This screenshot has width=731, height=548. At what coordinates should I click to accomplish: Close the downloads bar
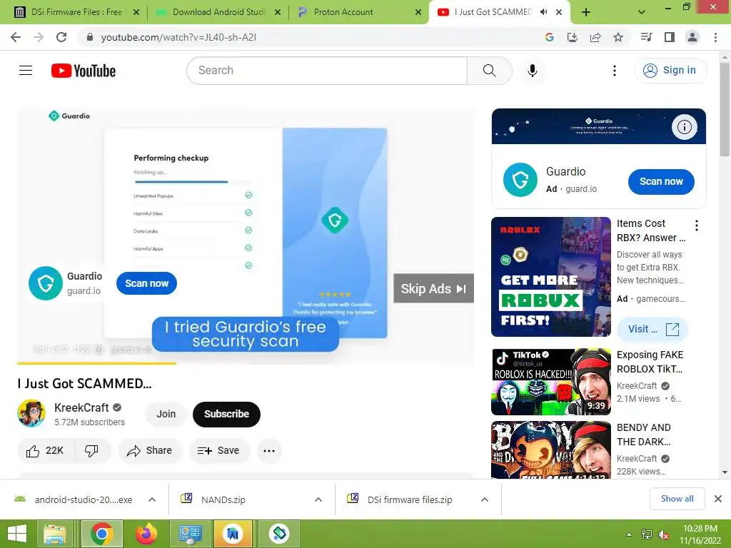click(x=718, y=499)
